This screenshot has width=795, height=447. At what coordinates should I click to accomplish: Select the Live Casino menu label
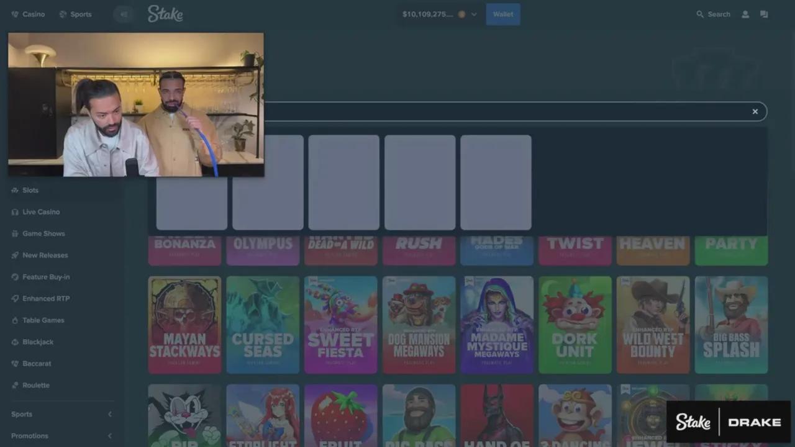pos(41,212)
